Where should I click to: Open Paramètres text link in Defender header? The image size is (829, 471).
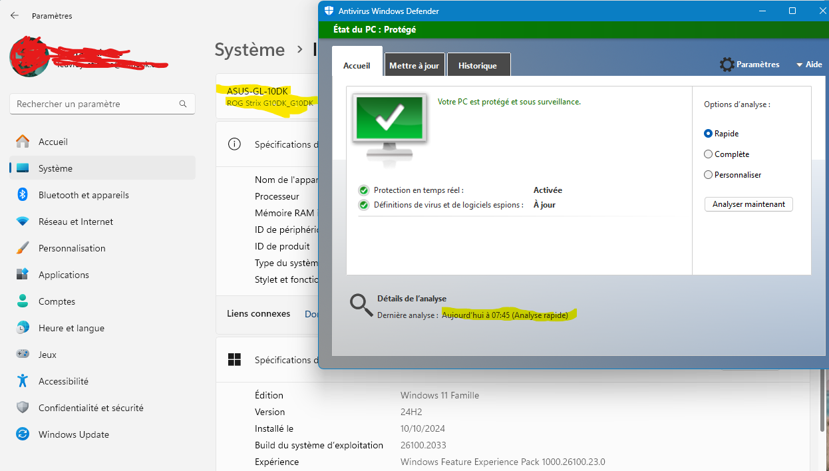pyautogui.click(x=758, y=65)
